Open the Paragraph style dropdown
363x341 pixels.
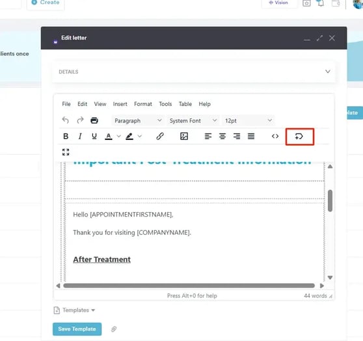coord(138,120)
